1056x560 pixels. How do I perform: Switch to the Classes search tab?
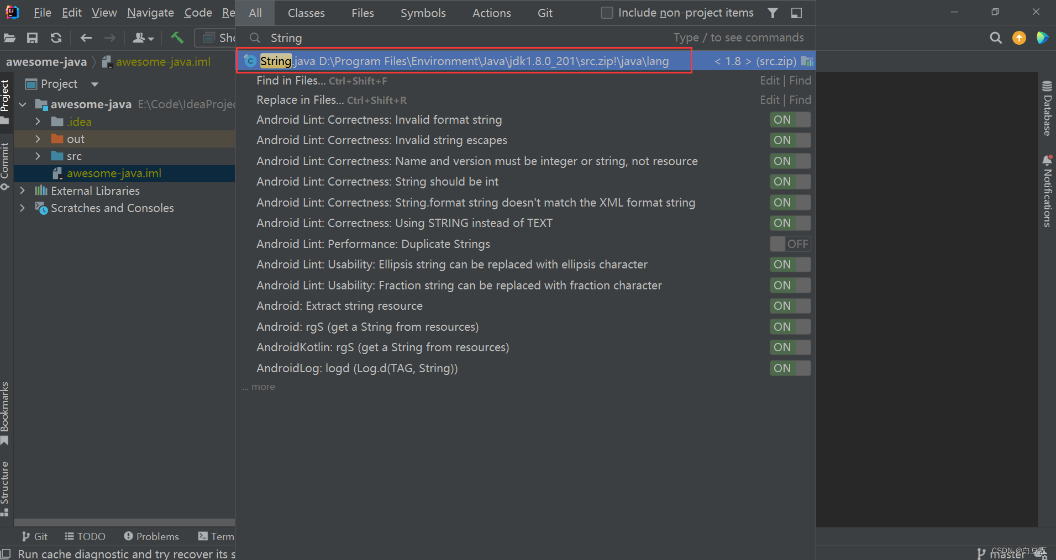pos(306,13)
